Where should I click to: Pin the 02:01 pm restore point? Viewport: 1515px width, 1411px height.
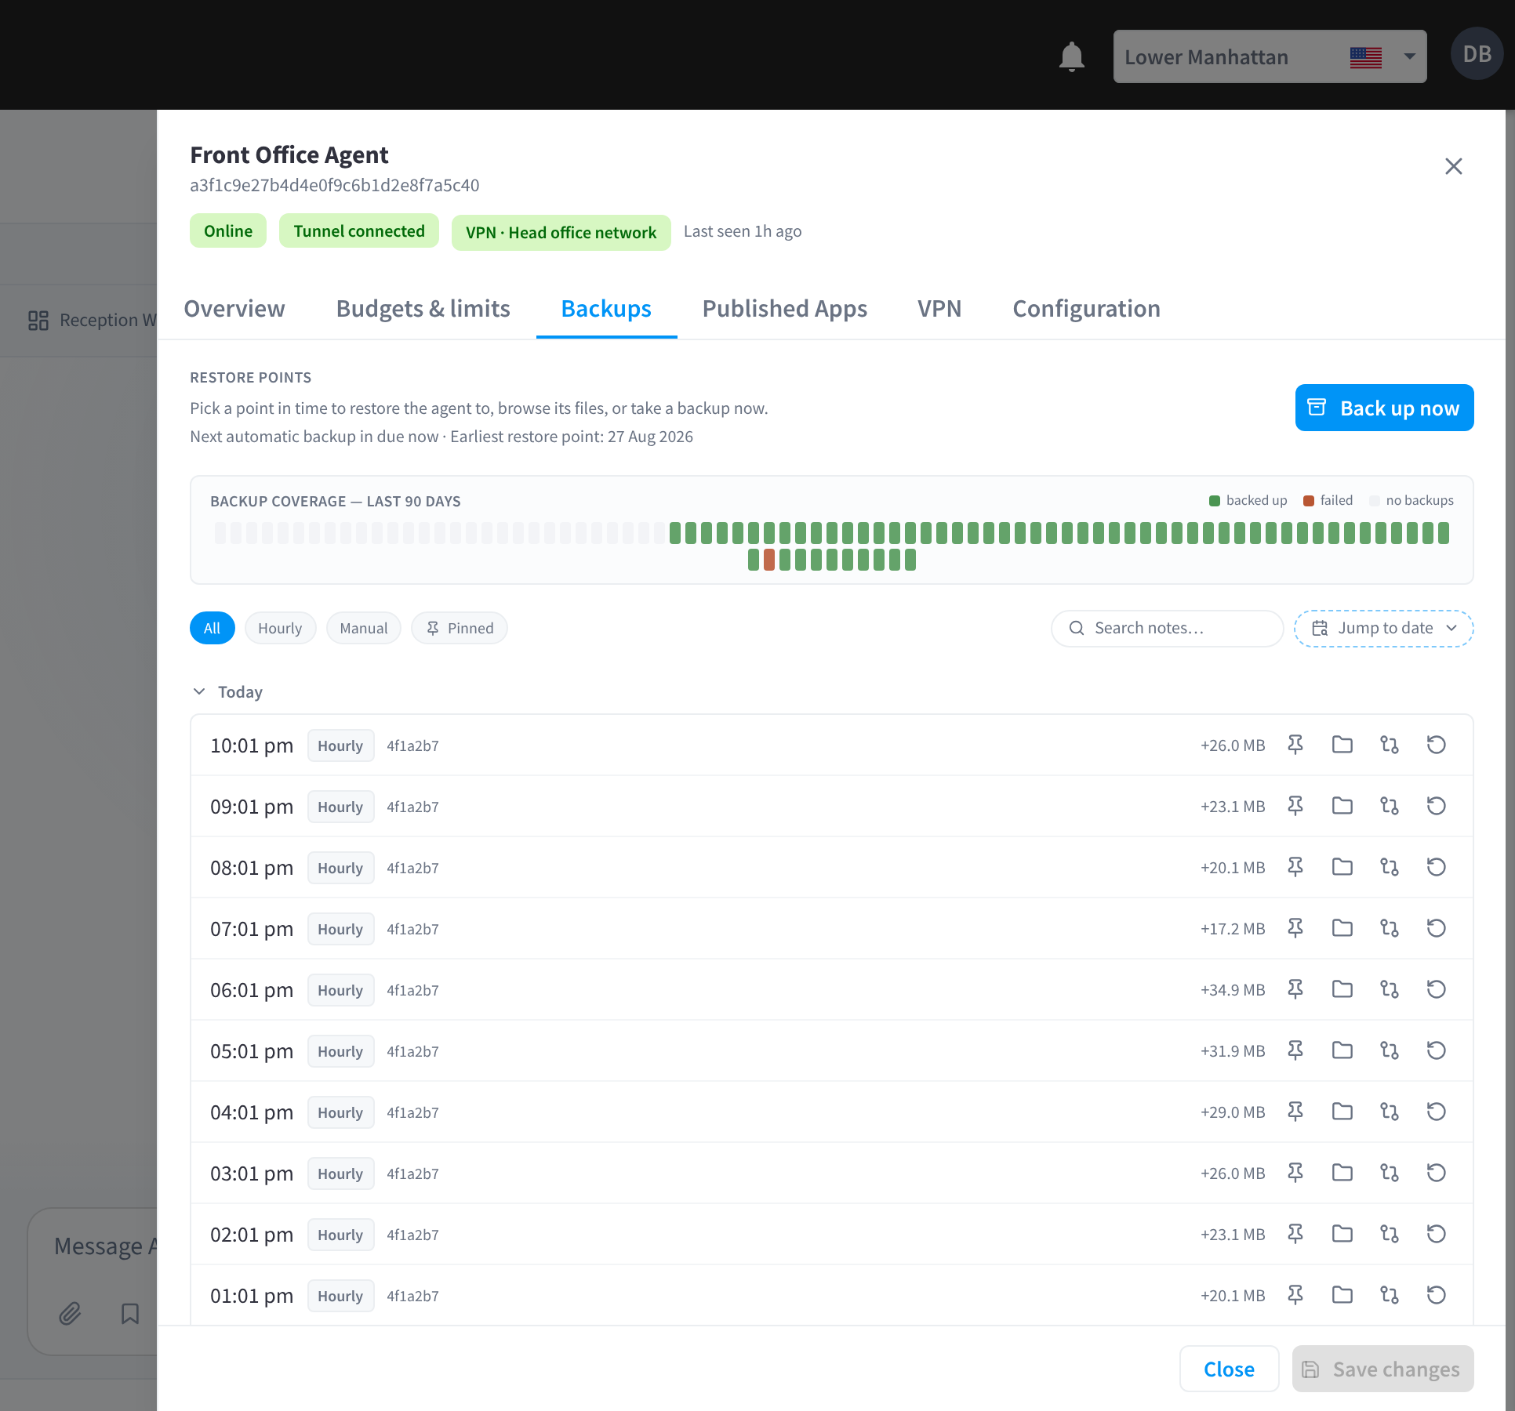tap(1295, 1234)
